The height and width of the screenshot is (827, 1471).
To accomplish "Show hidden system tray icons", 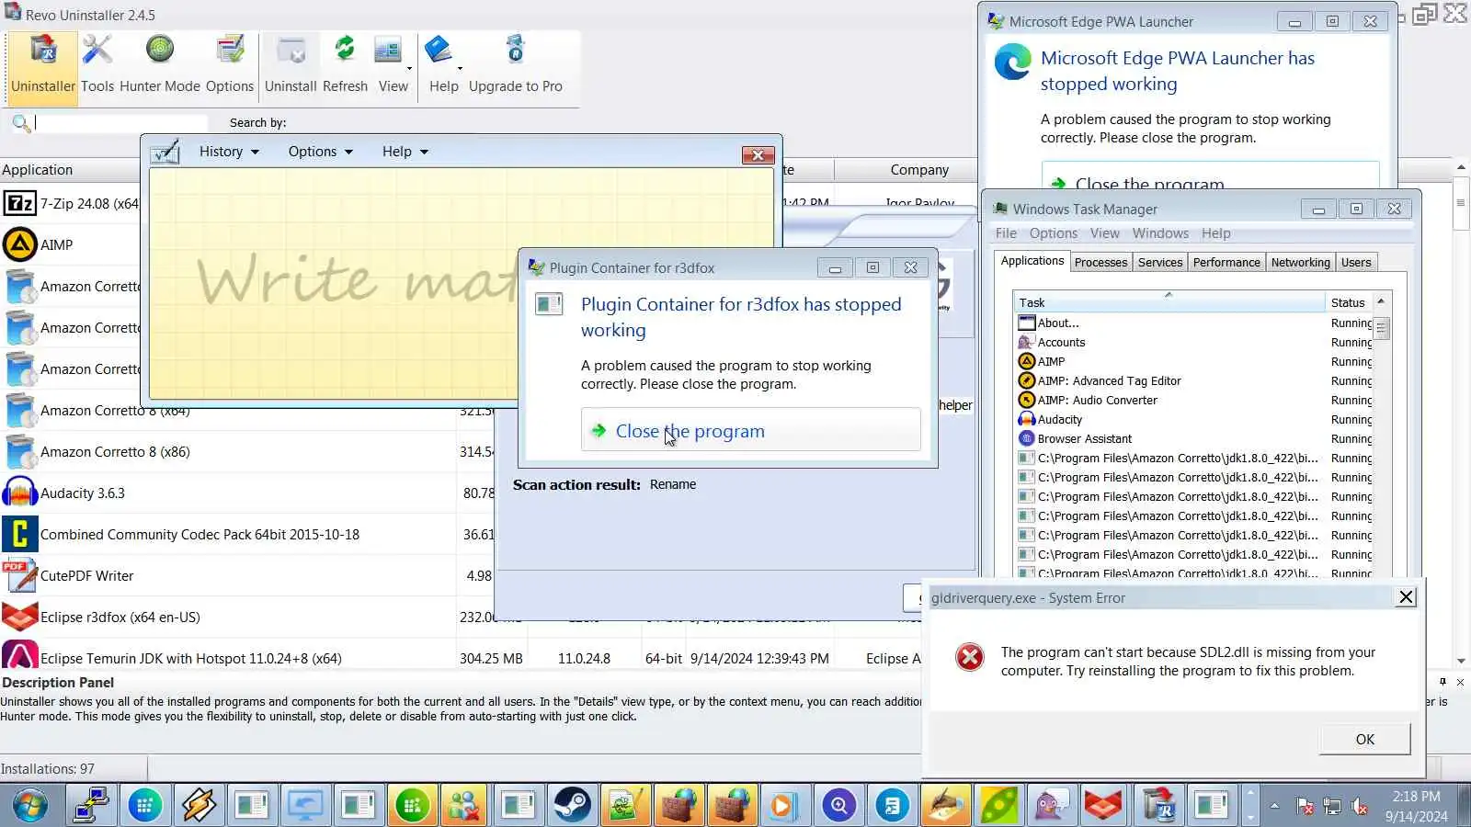I will point(1274,806).
